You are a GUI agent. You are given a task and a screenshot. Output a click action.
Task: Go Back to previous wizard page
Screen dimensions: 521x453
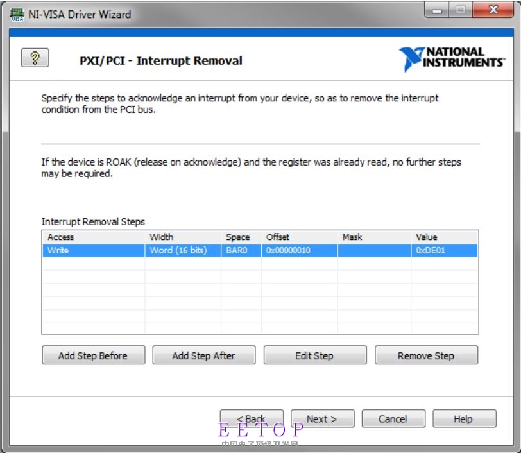click(252, 418)
